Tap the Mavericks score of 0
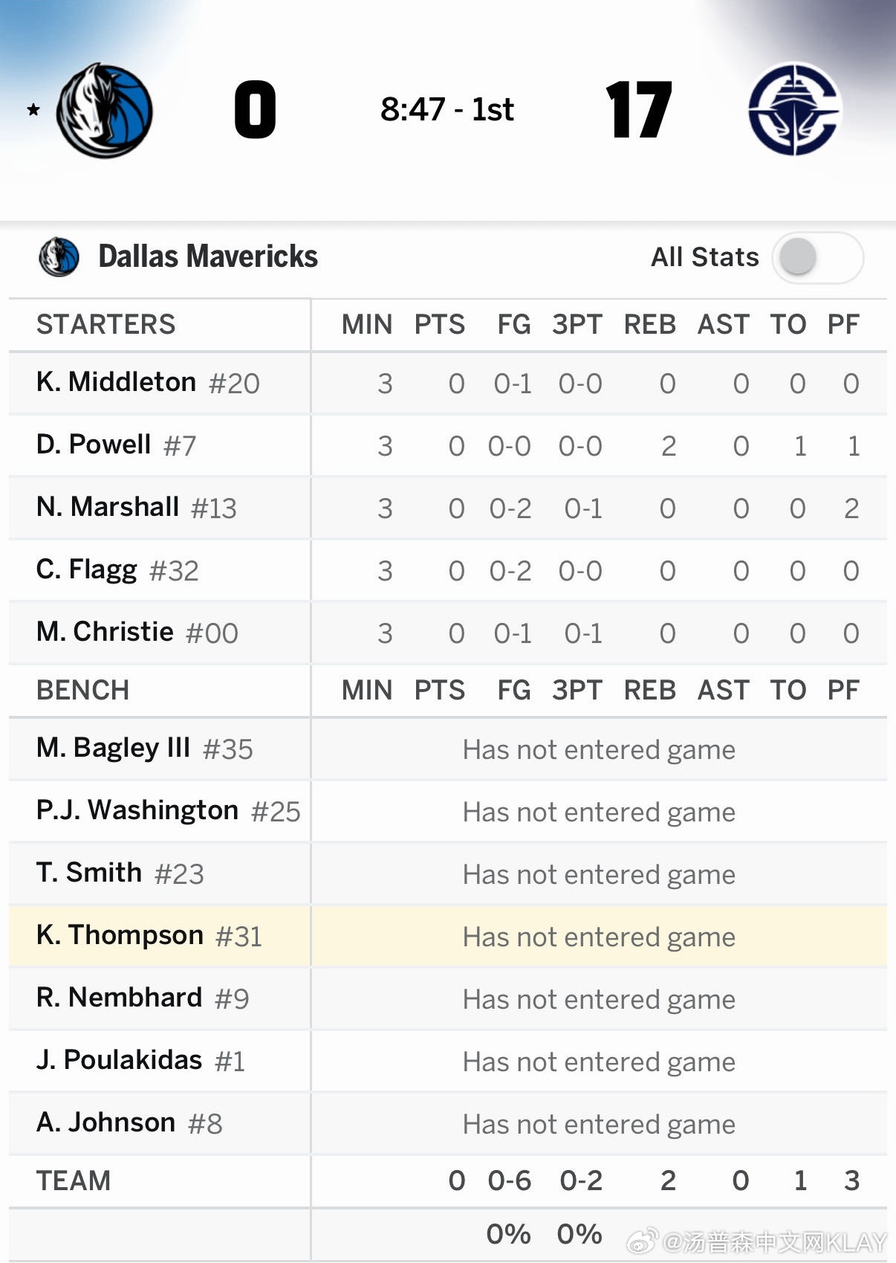 [x=255, y=110]
